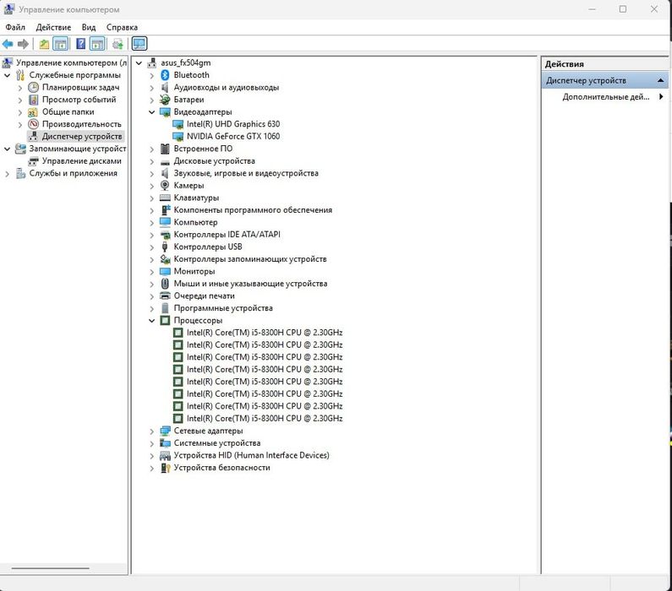Expand Службы и приложения in left tree
Image resolution: width=672 pixels, height=591 pixels.
click(x=7, y=174)
